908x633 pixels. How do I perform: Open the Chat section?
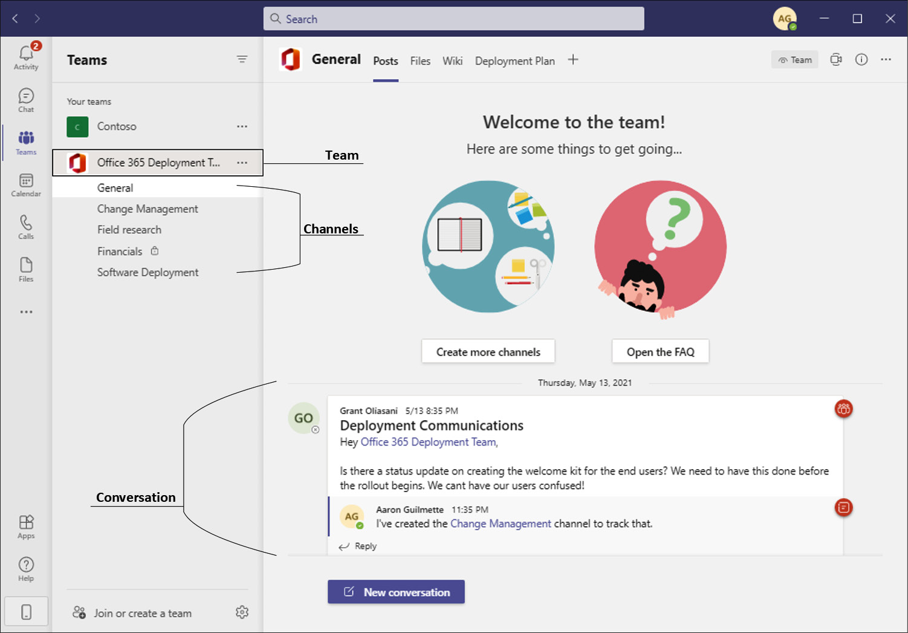point(26,100)
